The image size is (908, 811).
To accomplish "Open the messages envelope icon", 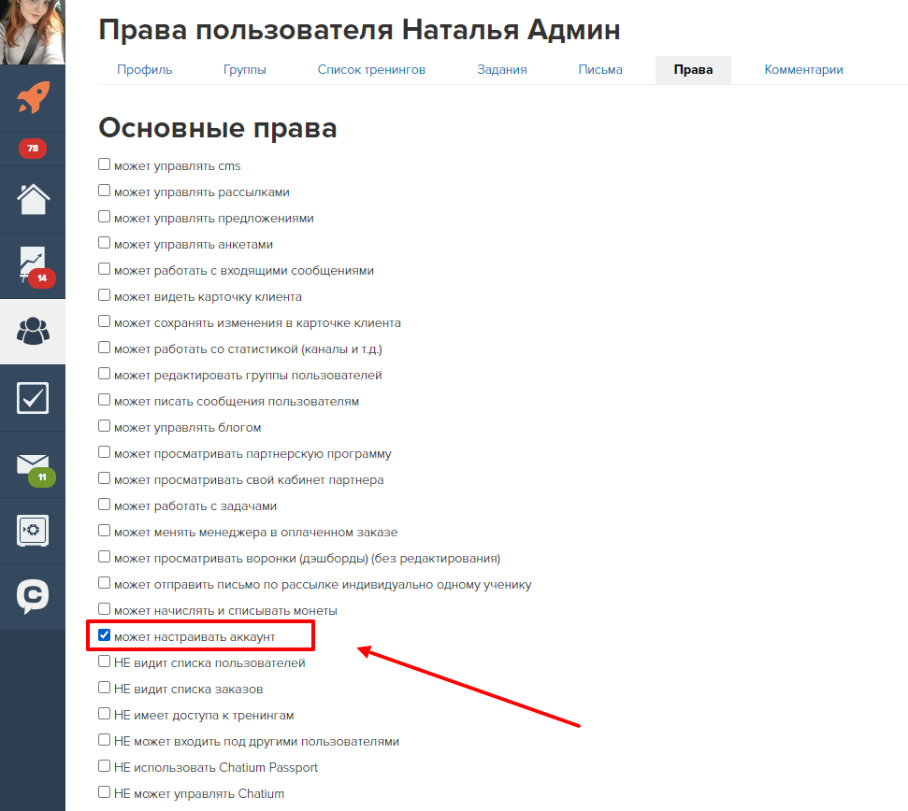I will (33, 464).
